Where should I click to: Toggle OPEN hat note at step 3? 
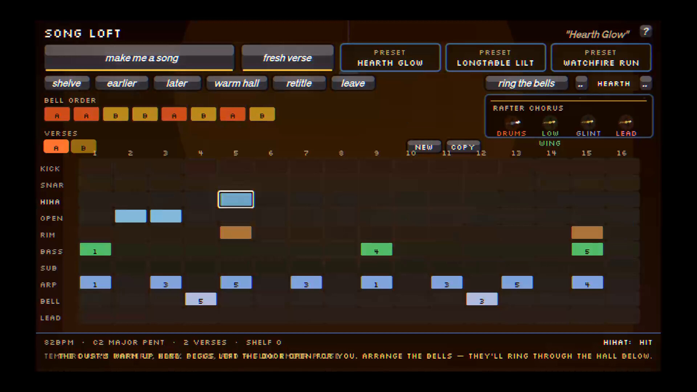point(166,216)
